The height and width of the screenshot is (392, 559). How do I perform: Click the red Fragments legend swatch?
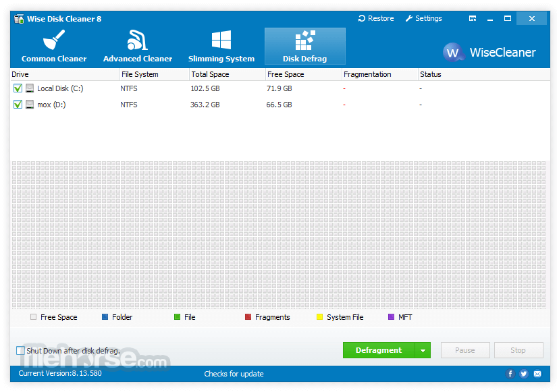click(248, 317)
